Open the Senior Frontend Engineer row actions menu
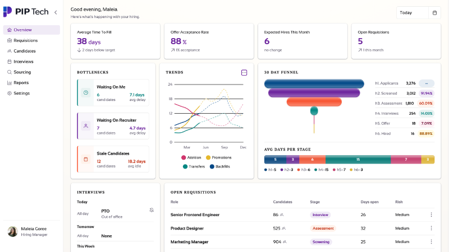The width and height of the screenshot is (449, 252). pos(431,214)
